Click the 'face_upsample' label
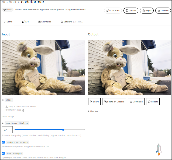 click(14, 154)
